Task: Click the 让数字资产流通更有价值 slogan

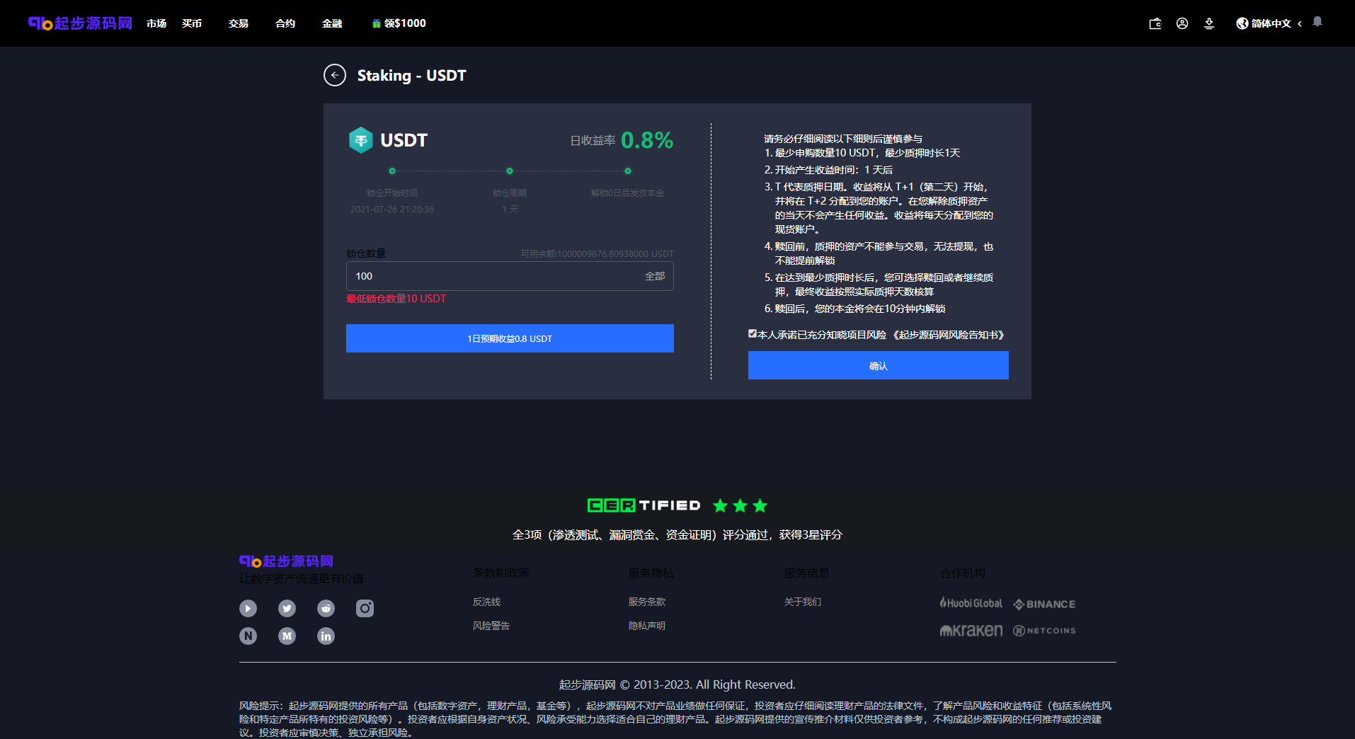Action: 302,579
